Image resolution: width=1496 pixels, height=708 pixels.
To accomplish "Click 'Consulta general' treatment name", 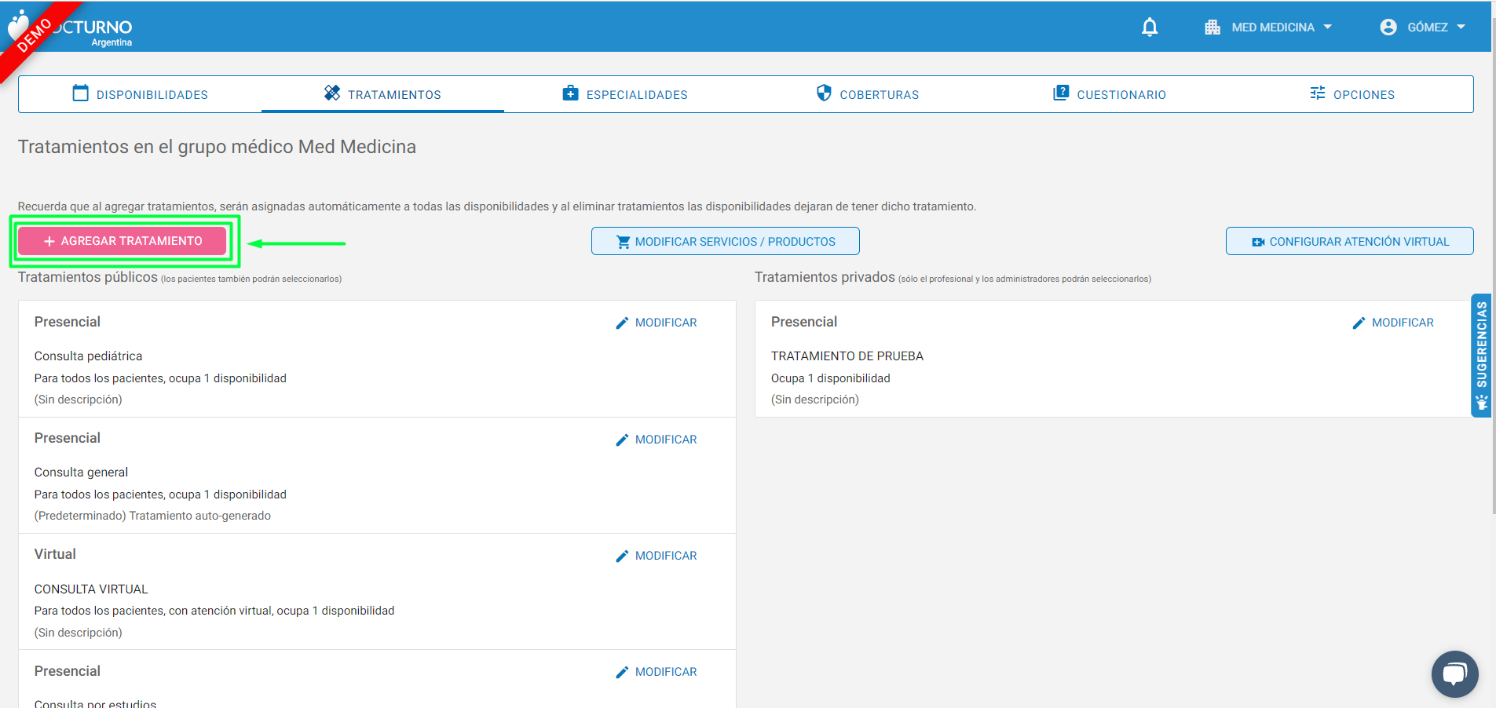I will (x=81, y=473).
